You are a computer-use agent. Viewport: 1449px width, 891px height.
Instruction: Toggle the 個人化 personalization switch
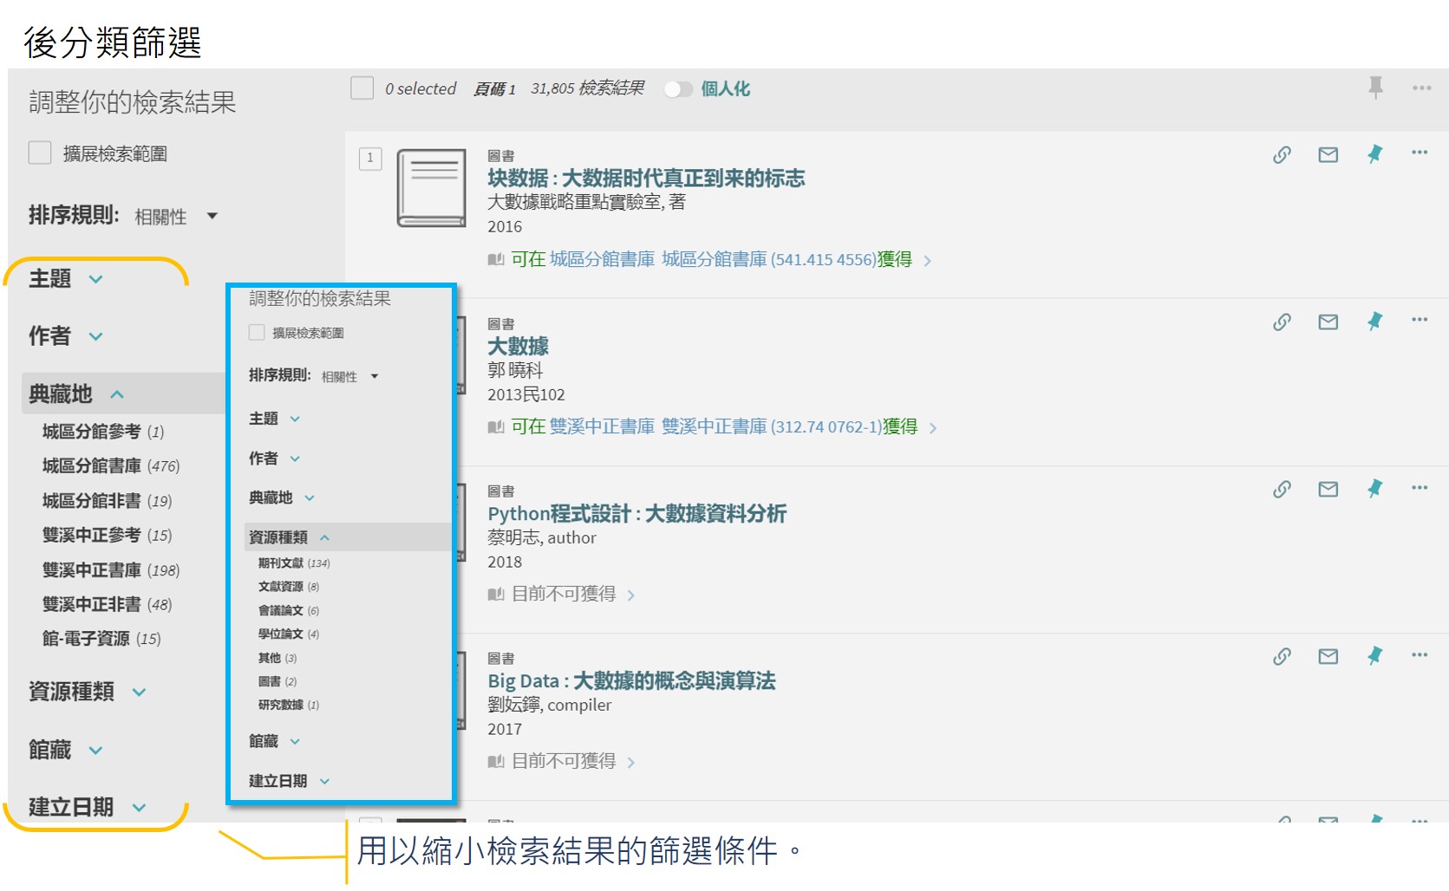678,89
